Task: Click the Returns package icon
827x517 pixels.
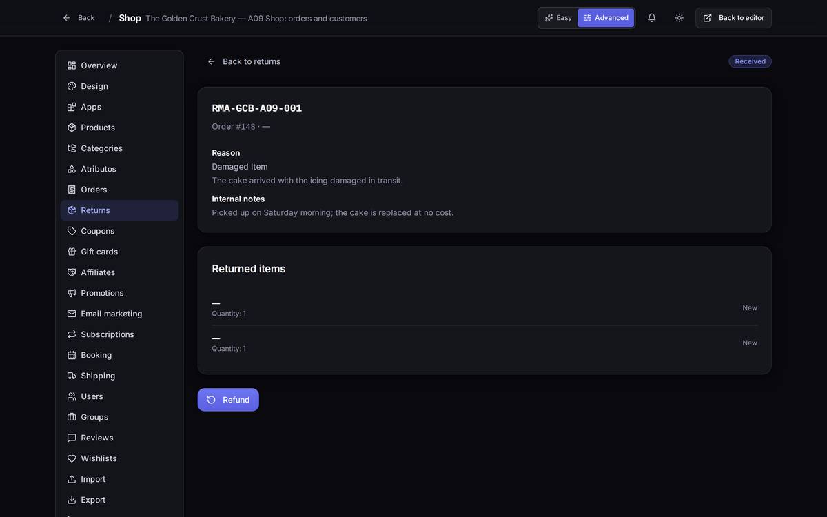Action: [x=72, y=210]
